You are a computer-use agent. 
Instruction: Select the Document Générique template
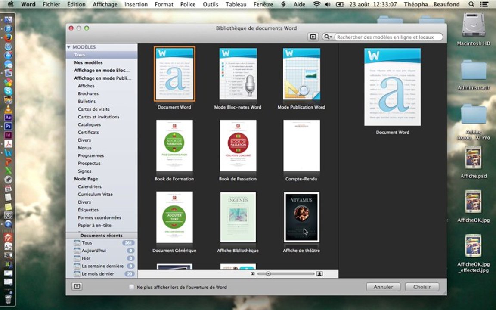174,217
